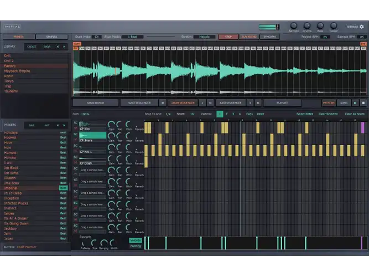Mute the Bass Sequencer with its speaker icon
Viewport: 369px width, 277px height.
[x=258, y=103]
